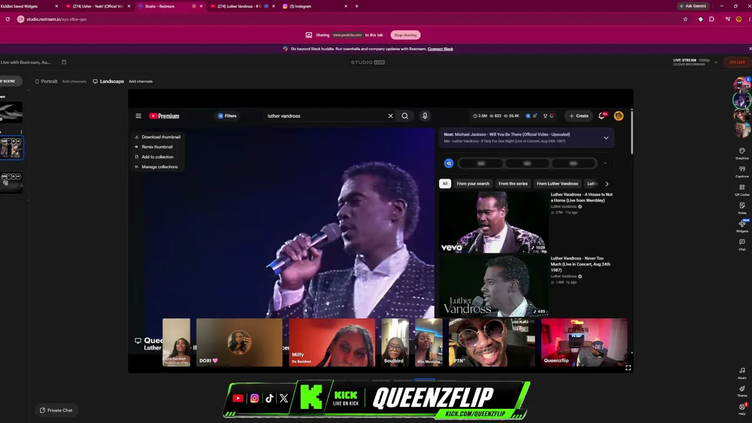
Task: Start YouTube voice search with microphone
Action: pyautogui.click(x=425, y=116)
